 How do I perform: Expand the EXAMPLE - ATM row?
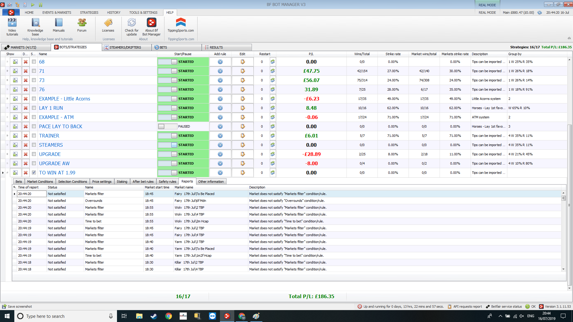click(x=7, y=117)
